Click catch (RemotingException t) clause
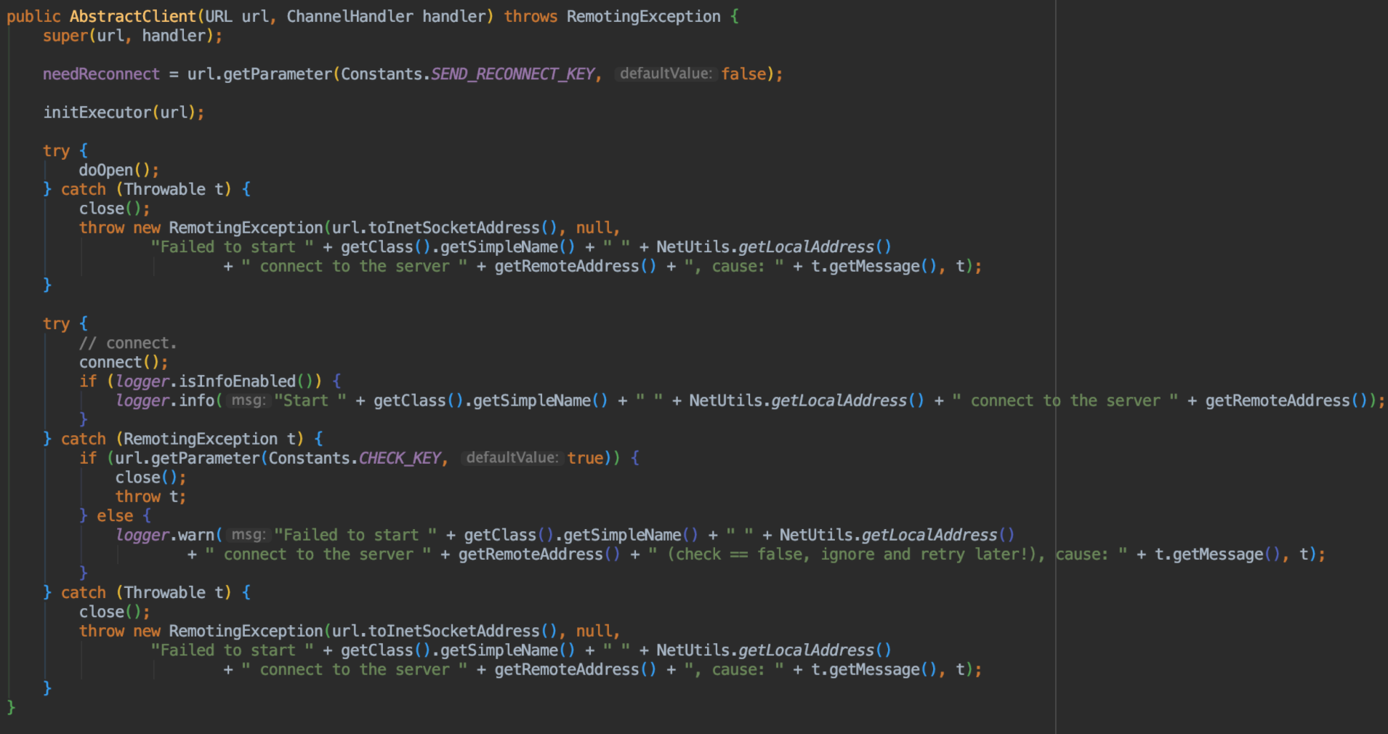This screenshot has width=1388, height=734. tap(182, 439)
